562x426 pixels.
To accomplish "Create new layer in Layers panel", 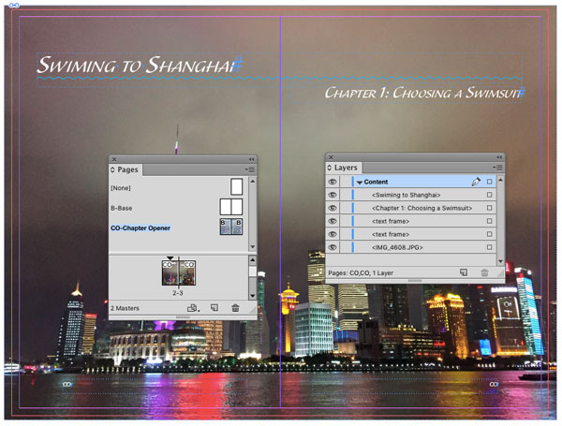I will click(x=464, y=272).
